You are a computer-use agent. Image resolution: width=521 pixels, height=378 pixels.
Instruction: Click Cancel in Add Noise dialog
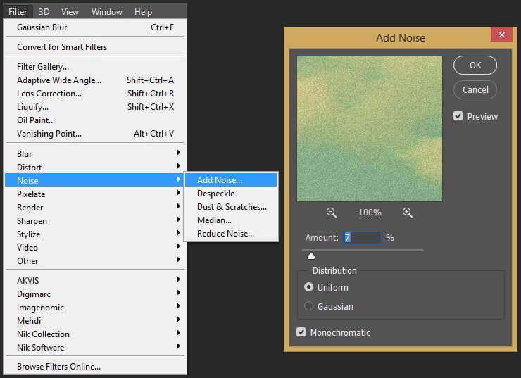(475, 89)
